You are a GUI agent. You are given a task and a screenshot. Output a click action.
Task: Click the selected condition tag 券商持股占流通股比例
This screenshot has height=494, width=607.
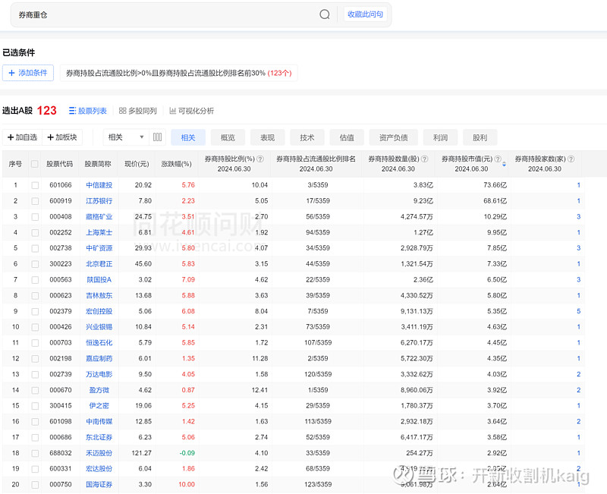click(x=178, y=73)
